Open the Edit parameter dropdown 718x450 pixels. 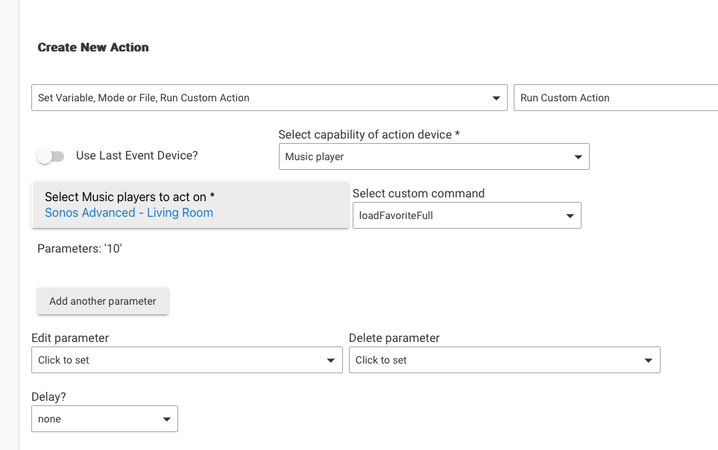(176, 360)
